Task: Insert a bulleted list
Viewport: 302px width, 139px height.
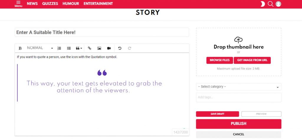Action: tap(69, 48)
